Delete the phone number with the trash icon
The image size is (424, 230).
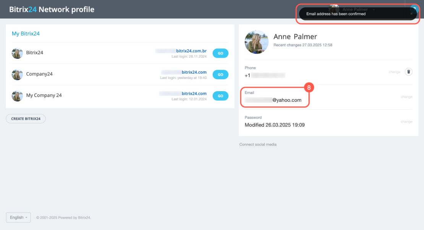click(x=409, y=72)
